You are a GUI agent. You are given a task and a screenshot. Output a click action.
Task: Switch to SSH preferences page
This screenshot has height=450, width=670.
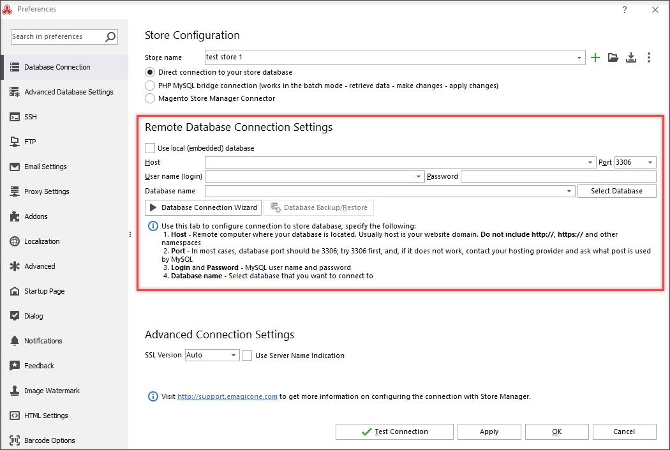pyautogui.click(x=64, y=117)
